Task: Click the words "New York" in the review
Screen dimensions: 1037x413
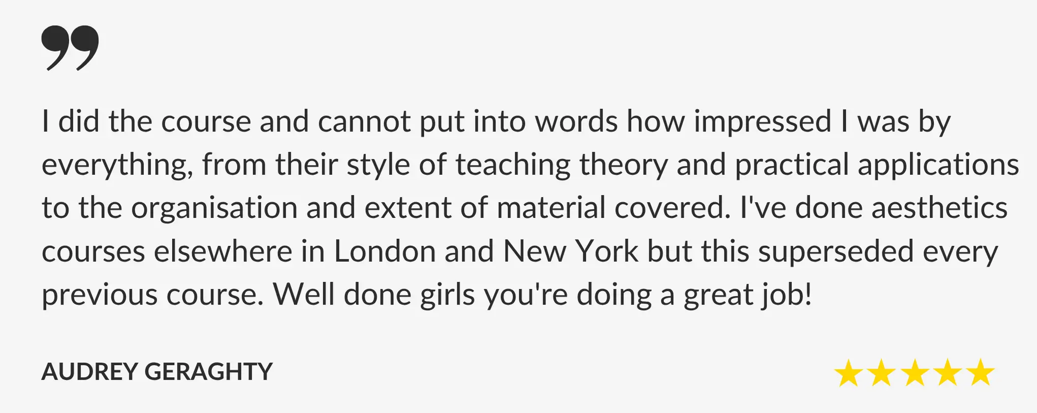Action: [571, 251]
